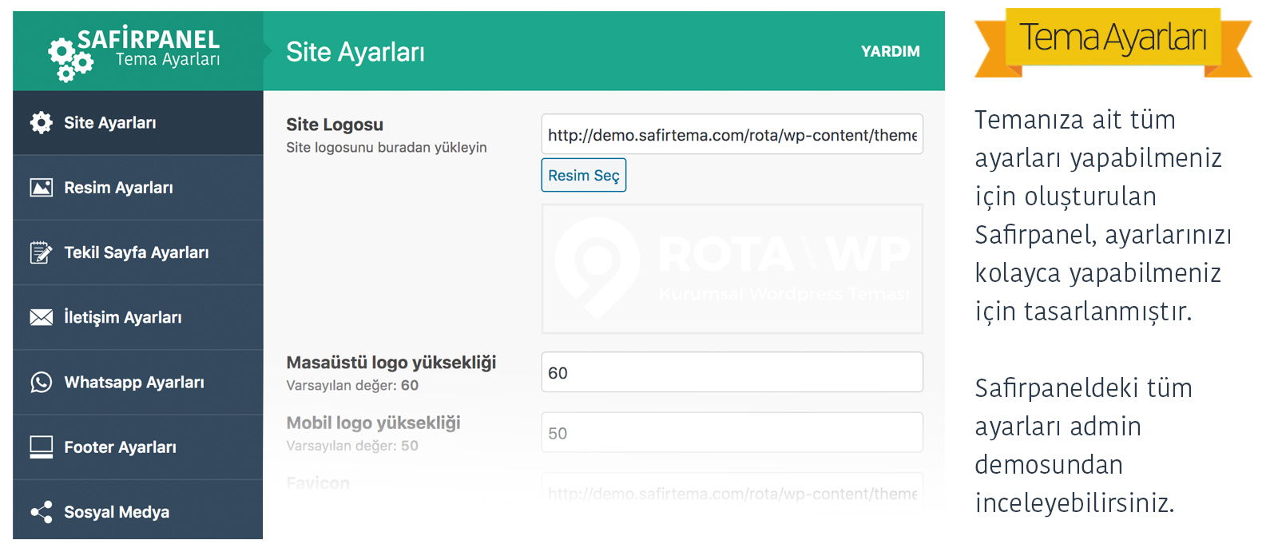Click 'Tema Ayarları' subtitle under SAFİRPANEL

pos(168,60)
